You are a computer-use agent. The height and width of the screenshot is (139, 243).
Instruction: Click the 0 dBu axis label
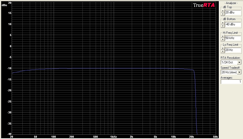10,46
